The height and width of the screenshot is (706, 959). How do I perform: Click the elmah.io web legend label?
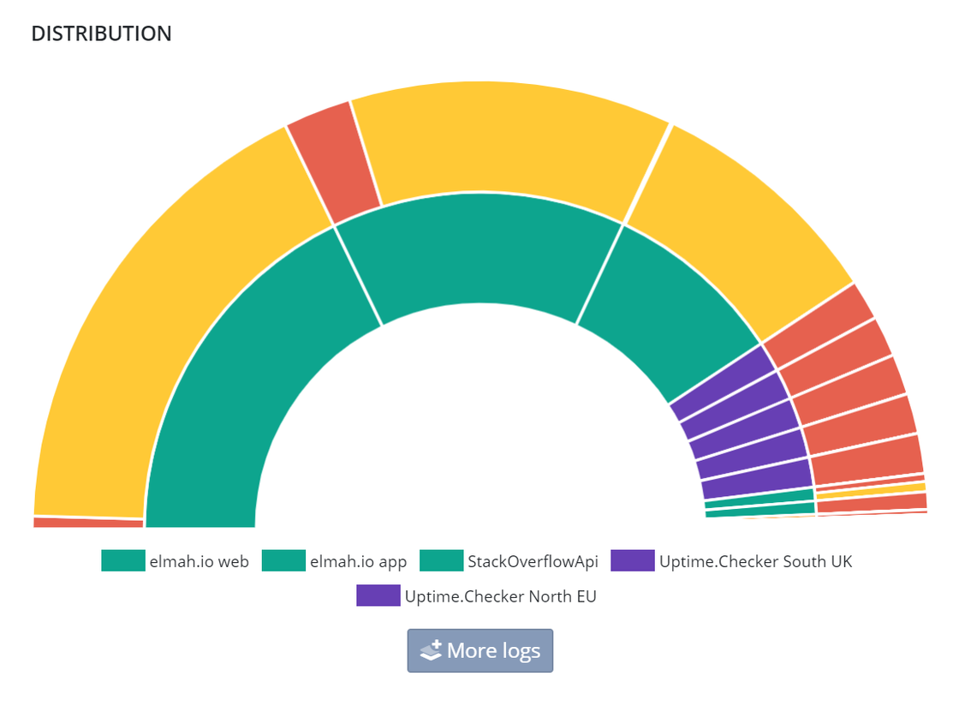pos(200,561)
